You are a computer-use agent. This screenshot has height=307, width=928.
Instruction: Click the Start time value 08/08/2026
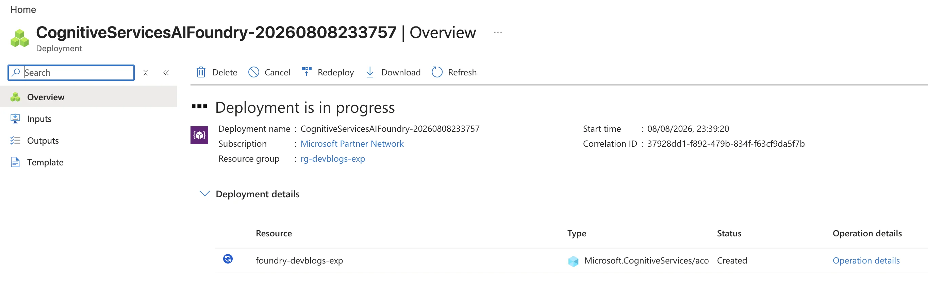[688, 129]
